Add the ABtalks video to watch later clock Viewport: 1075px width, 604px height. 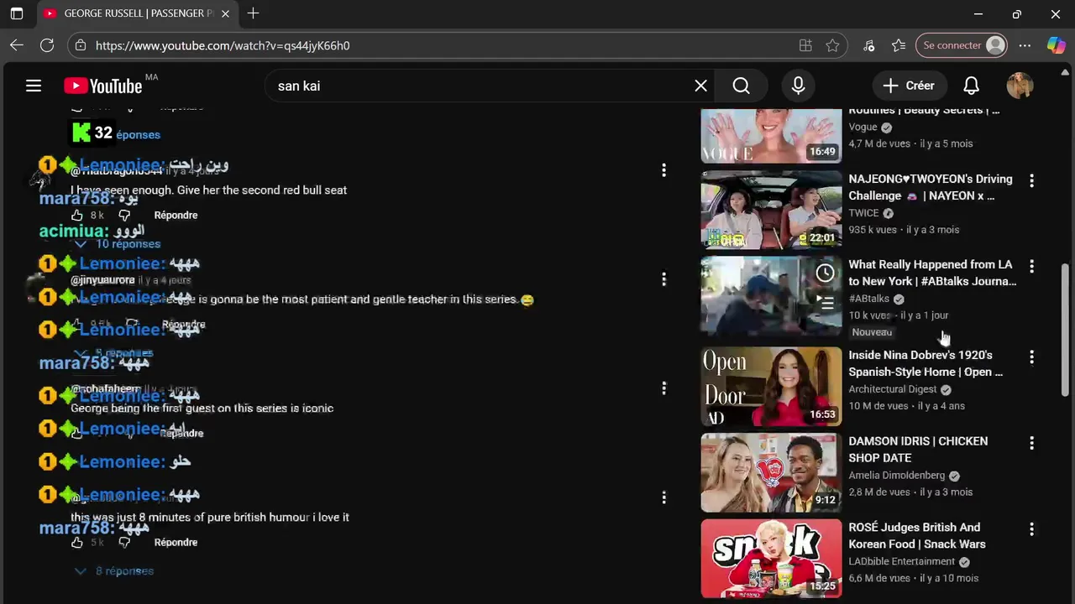[826, 273]
